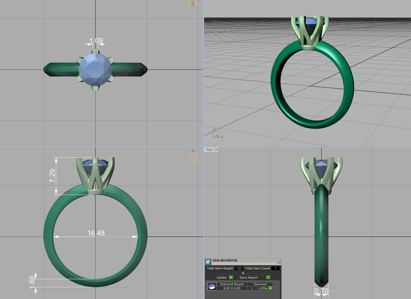Click the 'Total Gem Count' label
This screenshot has width=411, height=299.
point(257,268)
